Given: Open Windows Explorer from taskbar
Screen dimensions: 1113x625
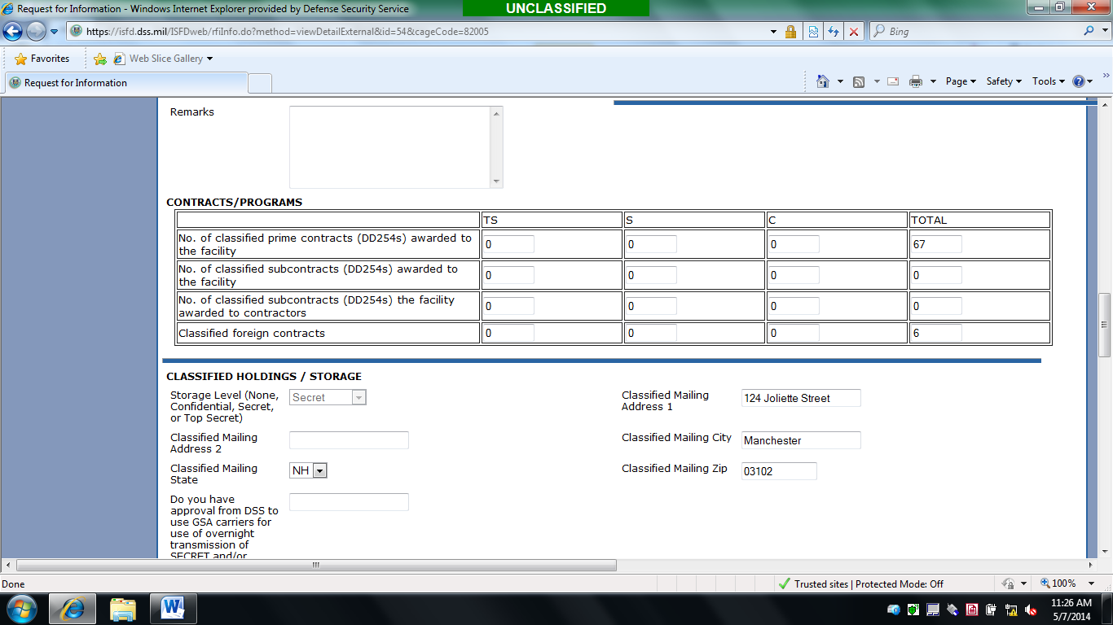Looking at the screenshot, I should tap(123, 609).
